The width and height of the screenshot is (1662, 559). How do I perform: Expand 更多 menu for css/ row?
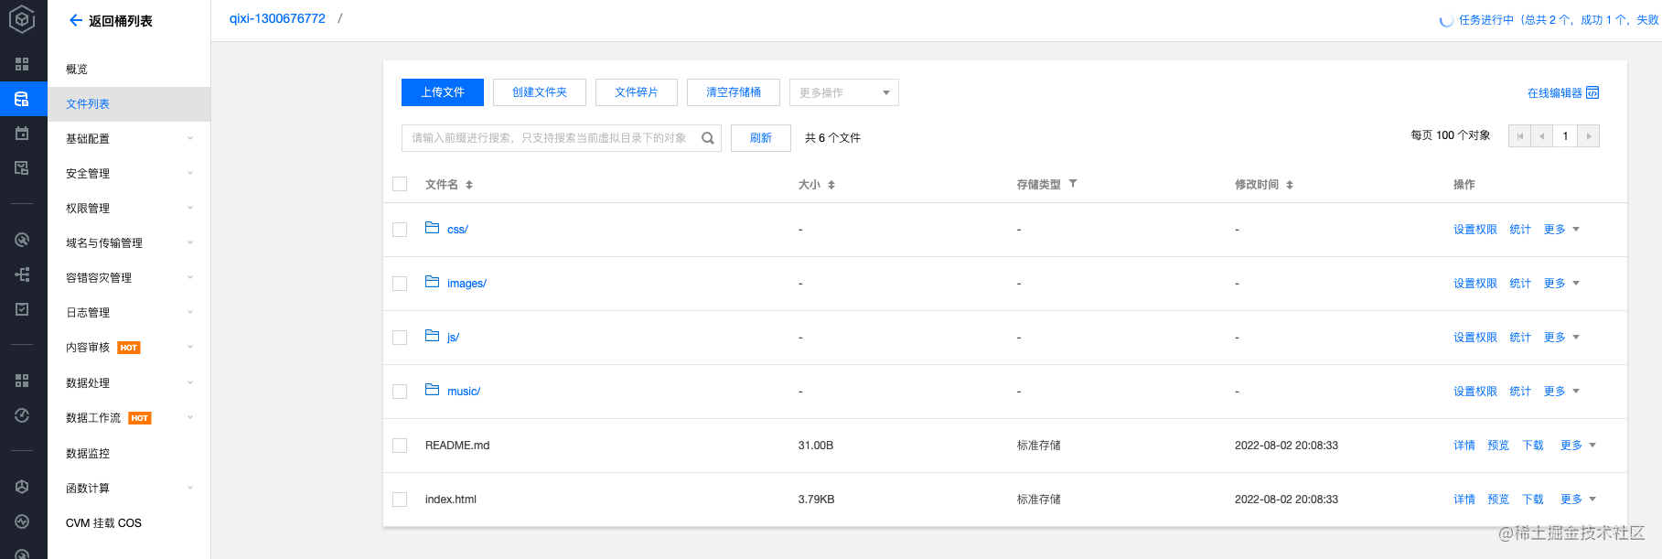[1561, 230]
